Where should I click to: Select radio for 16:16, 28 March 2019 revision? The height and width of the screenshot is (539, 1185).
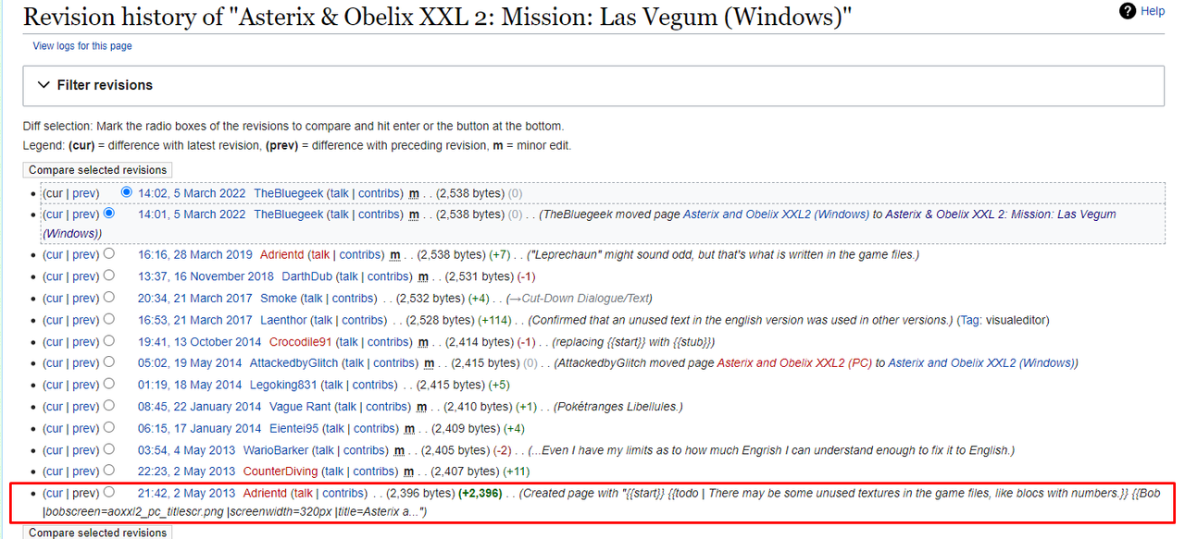click(x=109, y=254)
